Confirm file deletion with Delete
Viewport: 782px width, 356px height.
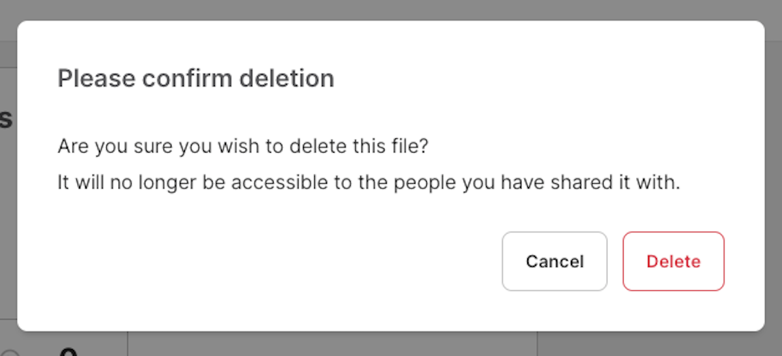673,261
